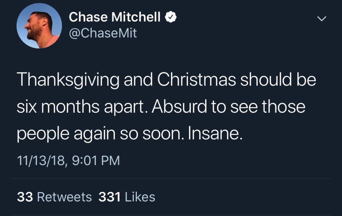Go to the @ChaseMit handle
The image size is (342, 216).
(x=103, y=33)
